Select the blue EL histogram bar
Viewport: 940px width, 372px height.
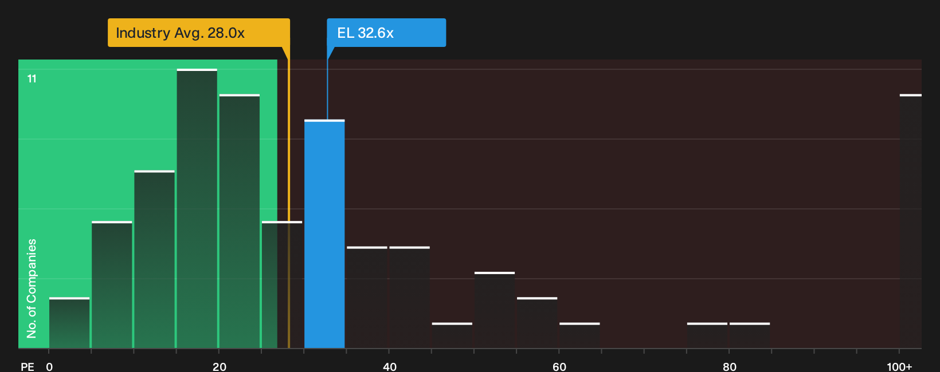(324, 234)
